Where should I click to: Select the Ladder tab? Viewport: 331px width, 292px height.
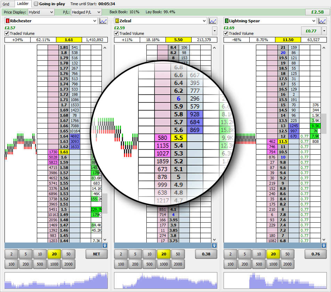23,4
